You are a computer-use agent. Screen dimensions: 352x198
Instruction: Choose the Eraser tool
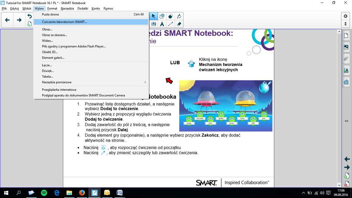click(179, 24)
